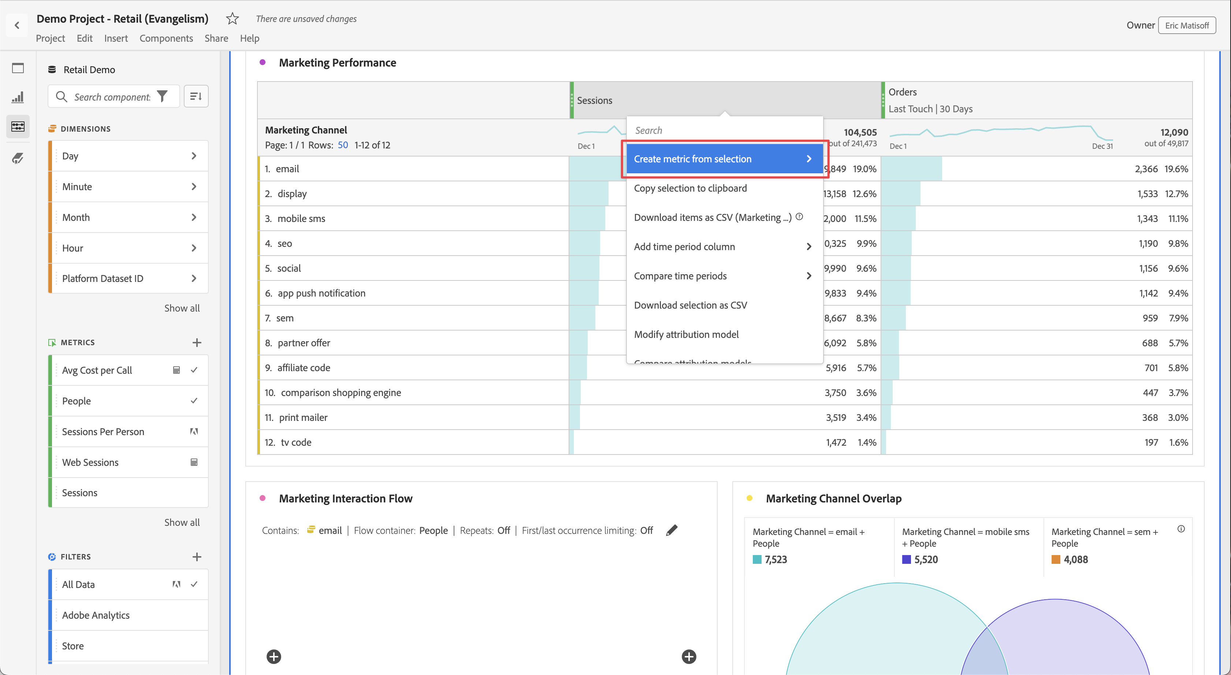Edit flow settings with pencil icon
The width and height of the screenshot is (1231, 675).
click(x=672, y=530)
